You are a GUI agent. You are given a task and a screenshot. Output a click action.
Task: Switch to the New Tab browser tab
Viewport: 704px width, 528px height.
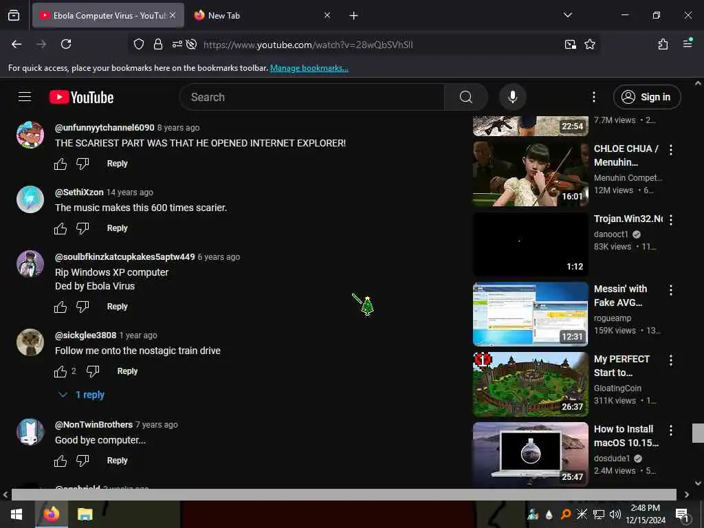tap(262, 15)
